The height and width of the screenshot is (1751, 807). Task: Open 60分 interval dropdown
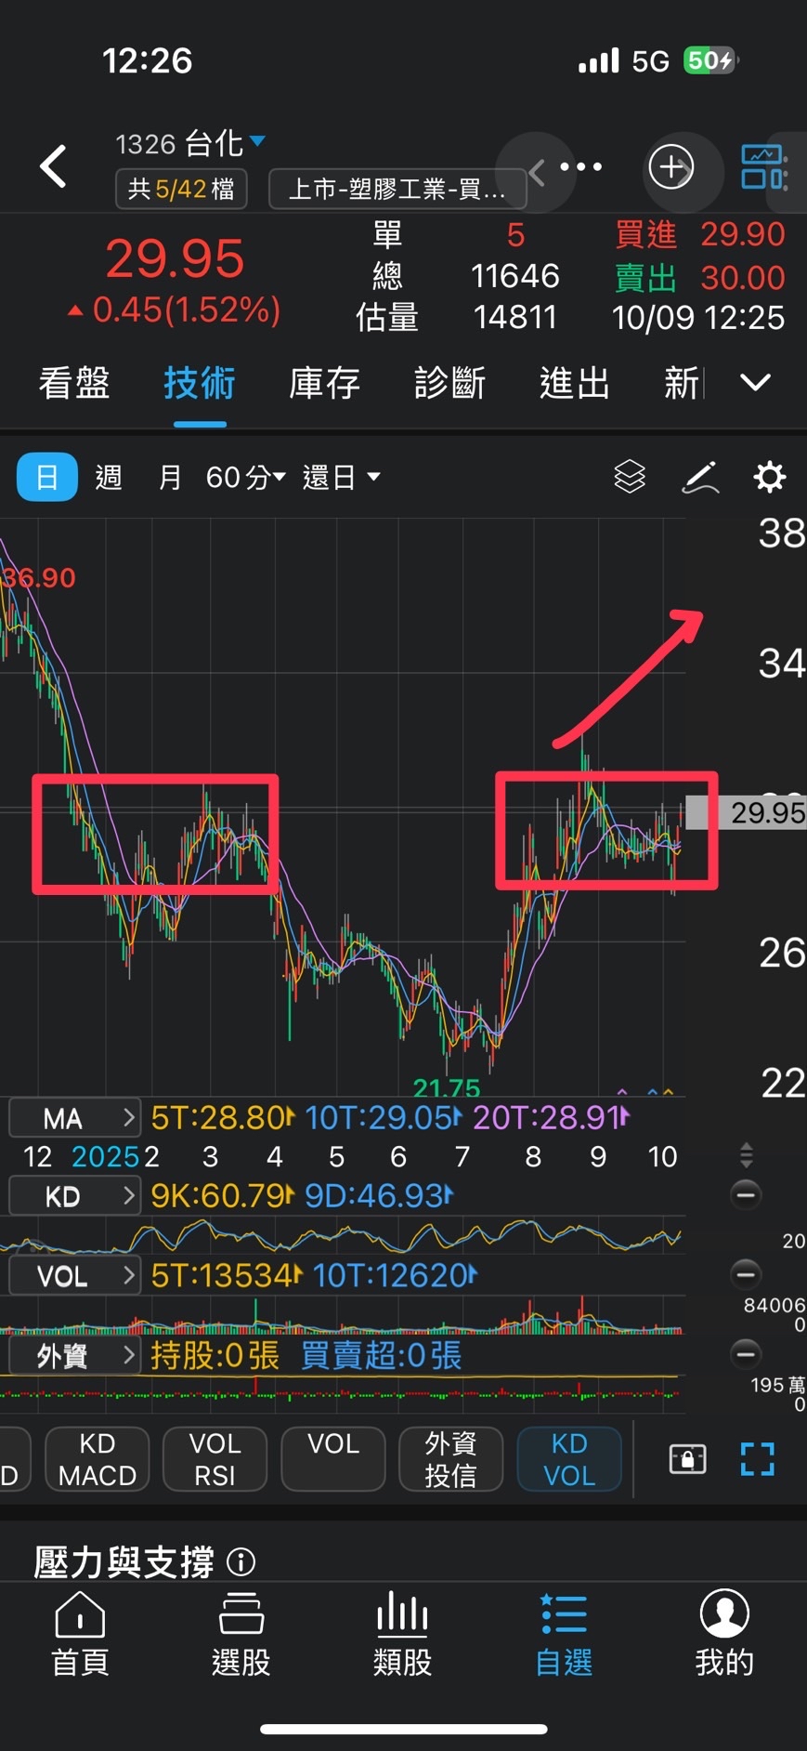point(245,477)
